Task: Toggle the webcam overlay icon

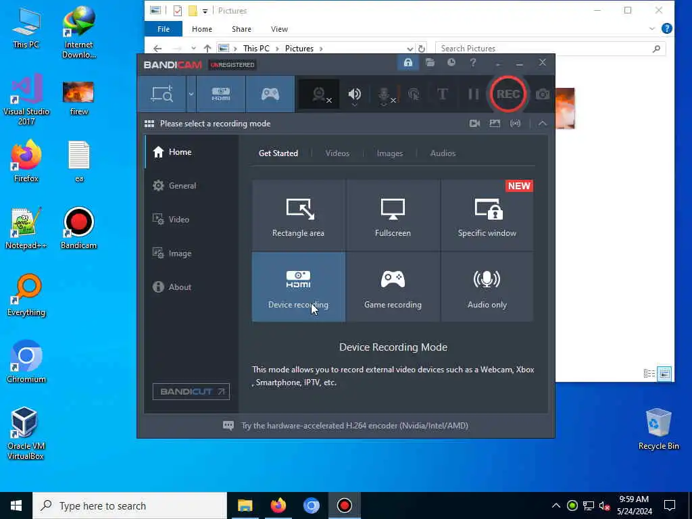Action: (320, 94)
